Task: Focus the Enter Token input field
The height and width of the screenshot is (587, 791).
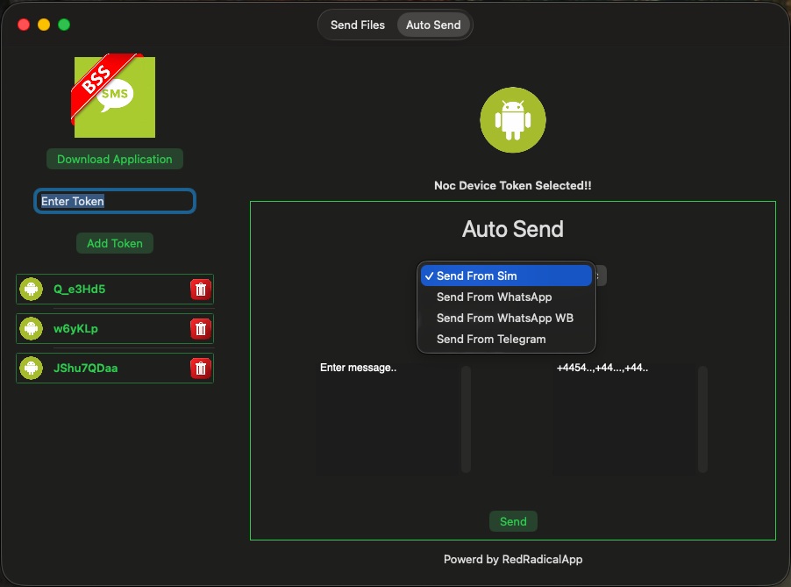Action: pos(115,201)
